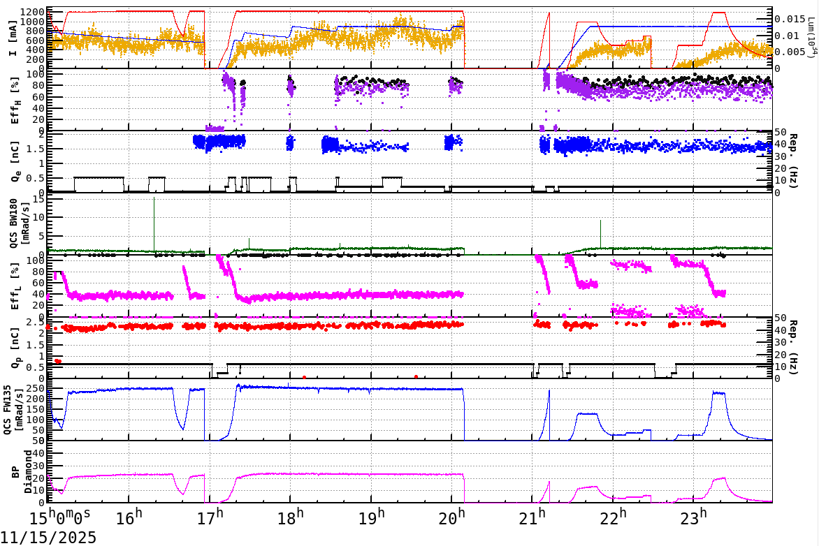Select the "0.005" luminosity tick value
Viewport: 819px width, 546px height.
pyautogui.click(x=790, y=52)
